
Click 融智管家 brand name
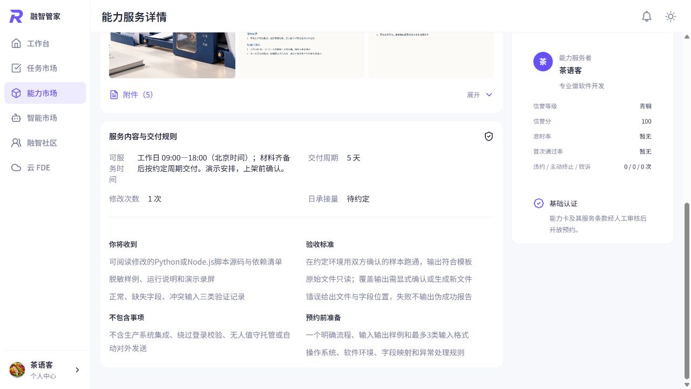tap(45, 16)
